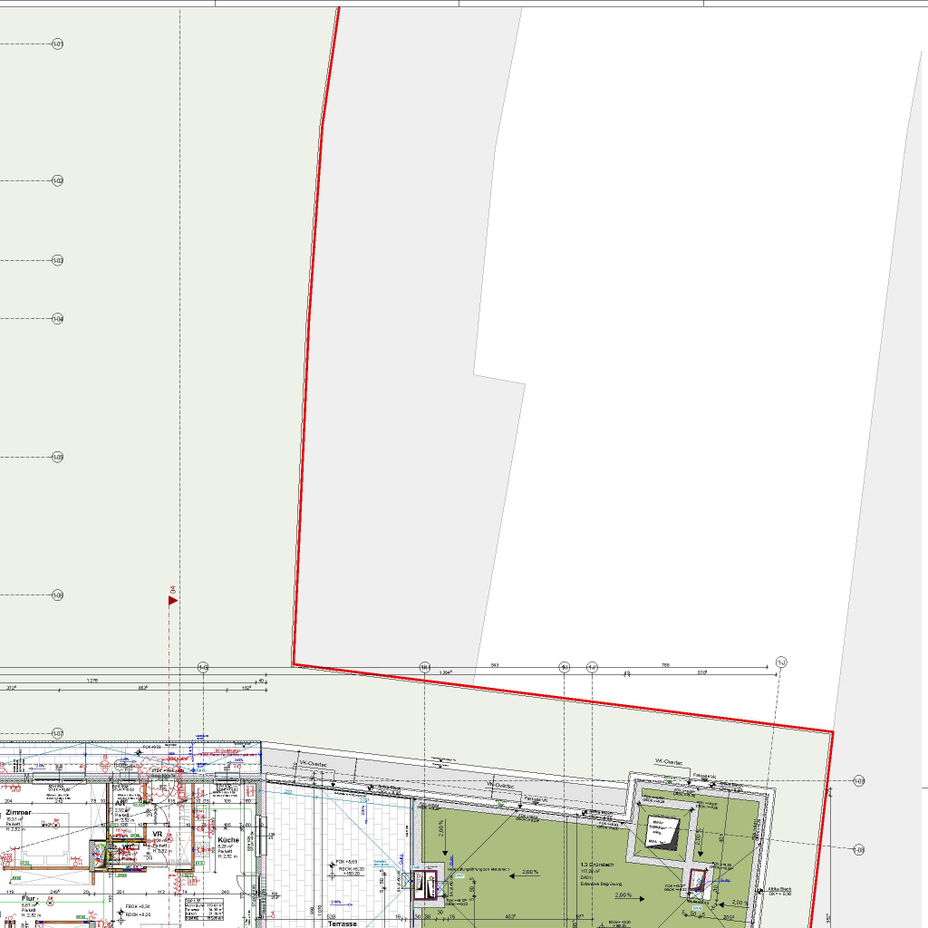Click the Flur room label

28,898
